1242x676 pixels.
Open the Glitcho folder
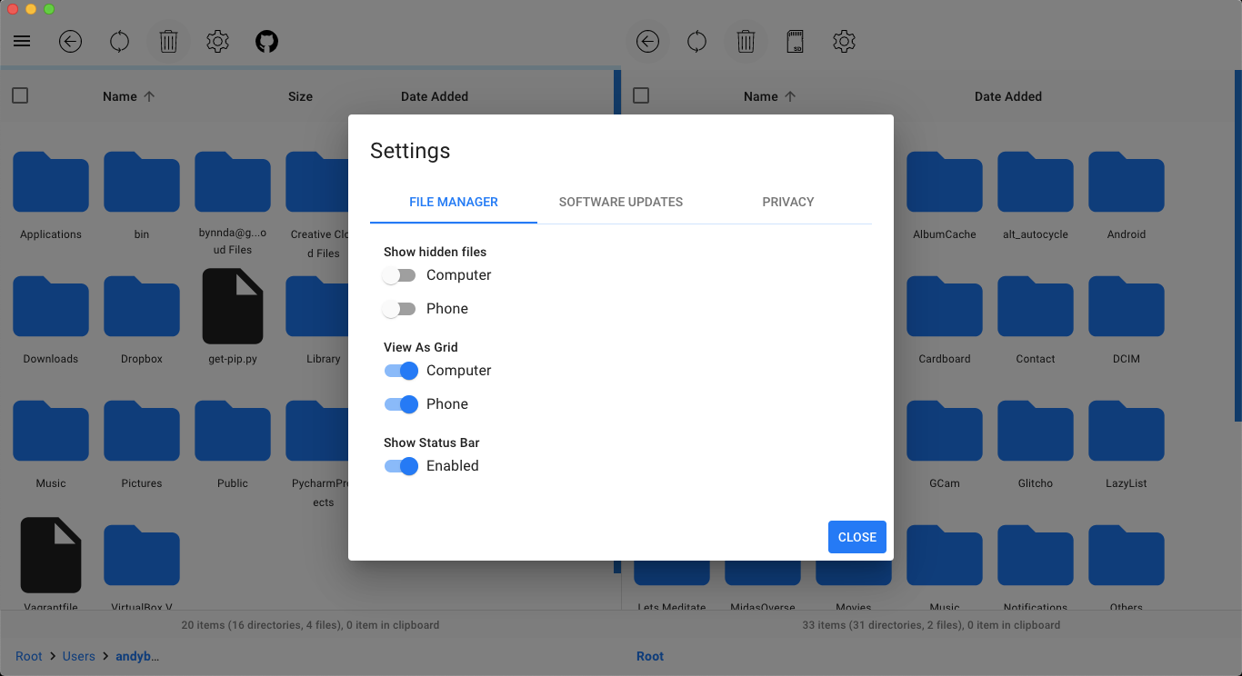tap(1036, 432)
